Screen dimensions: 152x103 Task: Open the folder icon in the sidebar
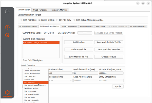pyautogui.click(x=7, y=11)
